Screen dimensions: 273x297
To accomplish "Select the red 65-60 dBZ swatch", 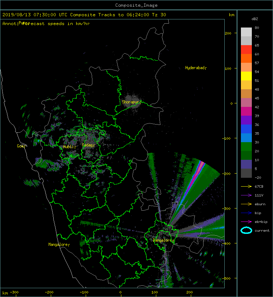I will 246,49.
